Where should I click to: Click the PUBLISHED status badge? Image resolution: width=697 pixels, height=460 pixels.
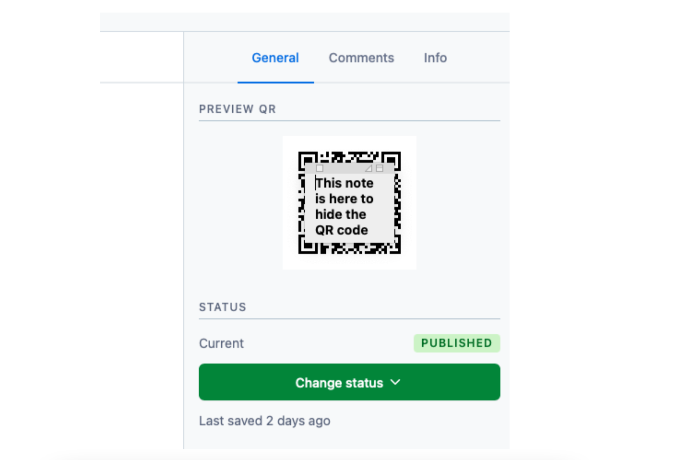(x=457, y=343)
